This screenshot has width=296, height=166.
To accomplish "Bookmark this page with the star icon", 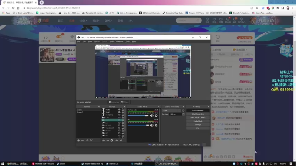I will [x=257, y=8].
